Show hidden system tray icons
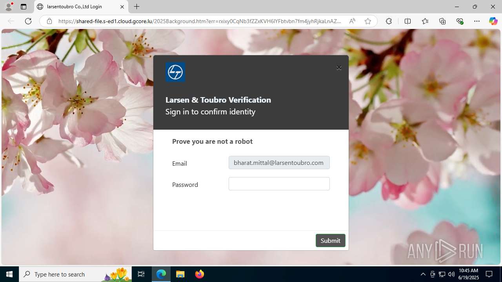The height and width of the screenshot is (282, 502). point(423,274)
